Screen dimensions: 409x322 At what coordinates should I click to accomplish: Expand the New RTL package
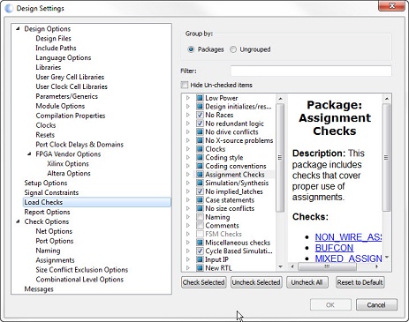pyautogui.click(x=188, y=268)
